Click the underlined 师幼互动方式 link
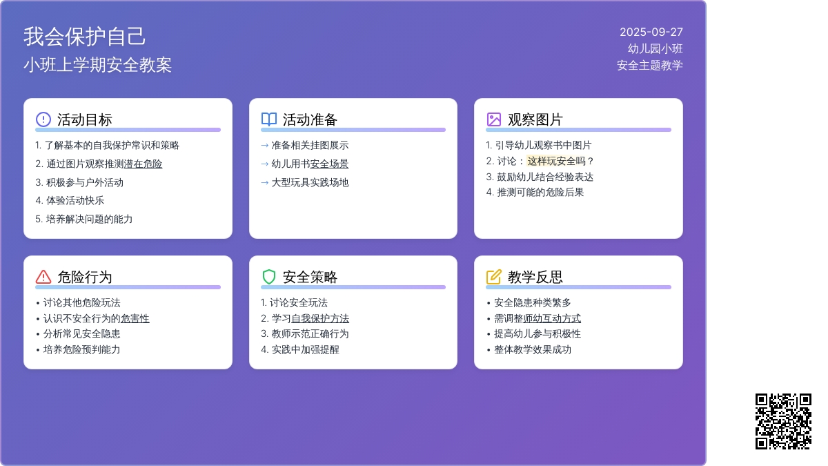This screenshot has width=828, height=466. [x=552, y=318]
